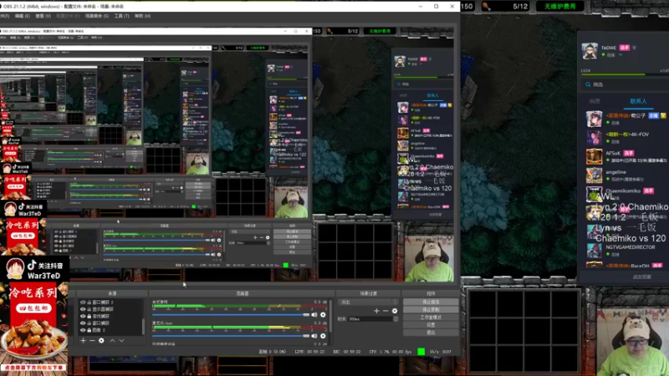Mute the 台式音响 desktop audio channel
Screen dimensions: 669x376
tap(314, 315)
